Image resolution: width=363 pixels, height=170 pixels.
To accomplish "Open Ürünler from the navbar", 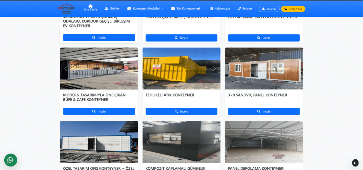I will [x=112, y=8].
